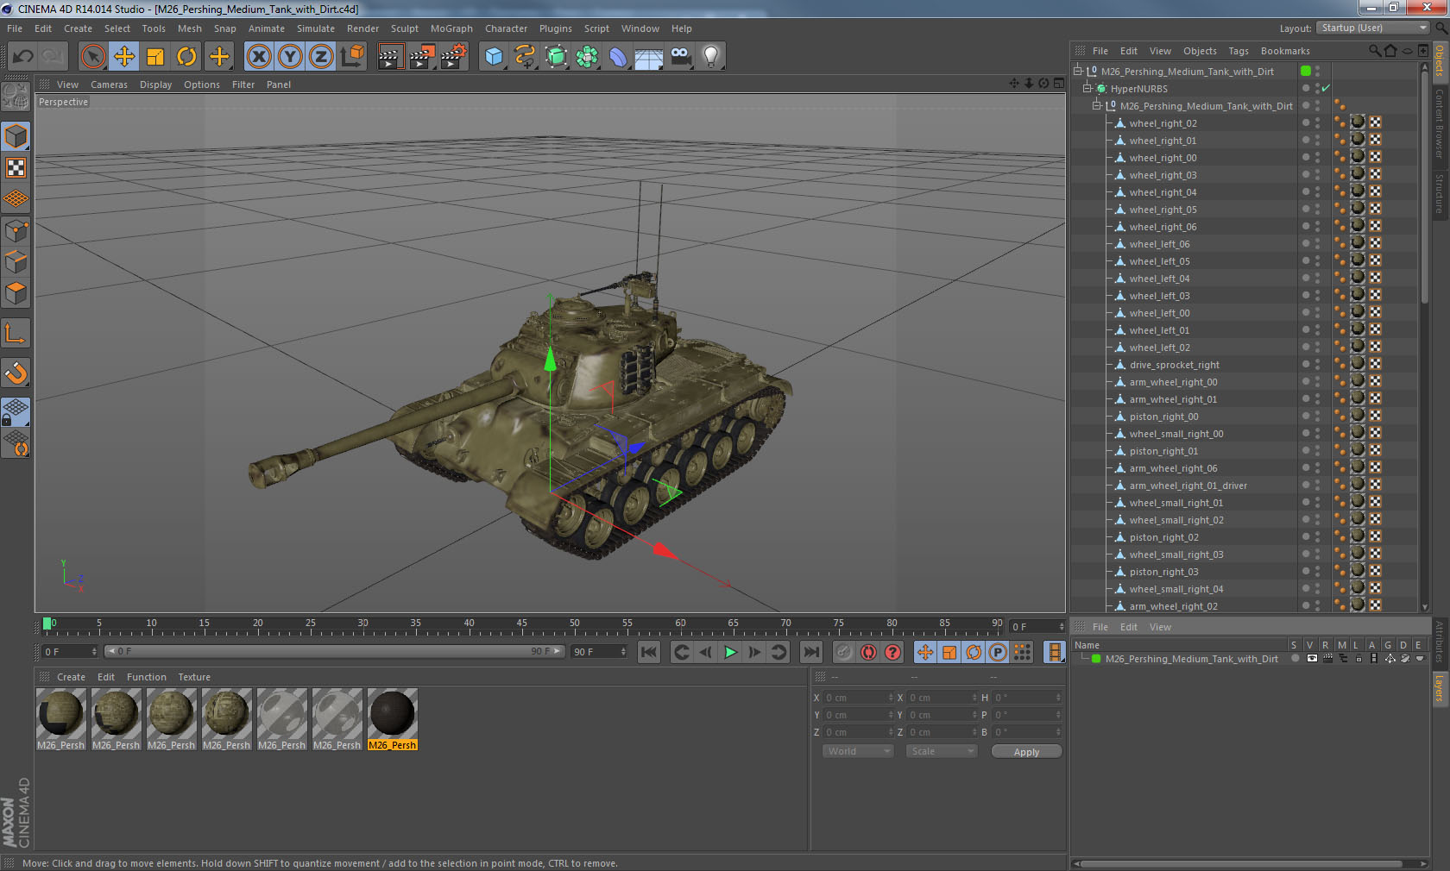This screenshot has height=871, width=1450.
Task: Jump to the timeline end
Action: click(x=811, y=652)
